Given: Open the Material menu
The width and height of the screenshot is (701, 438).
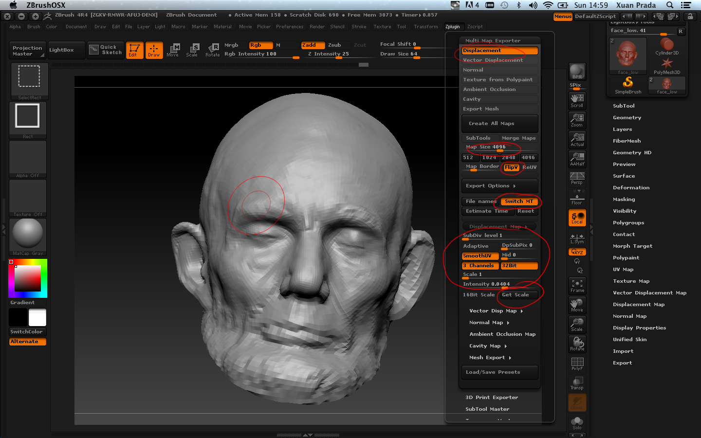Looking at the screenshot, I should 223,27.
